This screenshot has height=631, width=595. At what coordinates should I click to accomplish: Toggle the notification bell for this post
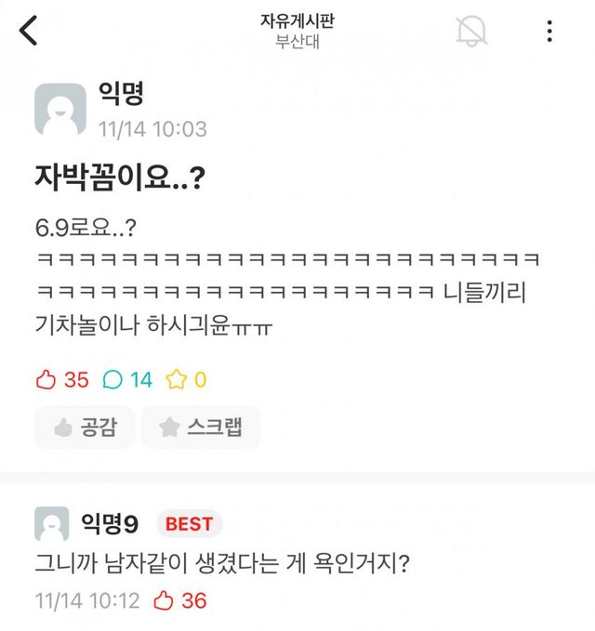471,31
